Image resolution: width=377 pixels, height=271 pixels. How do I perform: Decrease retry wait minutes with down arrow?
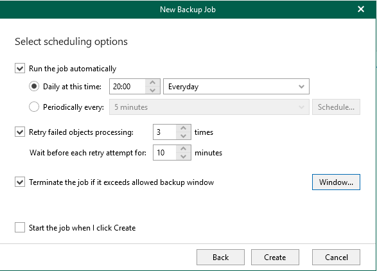(184, 157)
